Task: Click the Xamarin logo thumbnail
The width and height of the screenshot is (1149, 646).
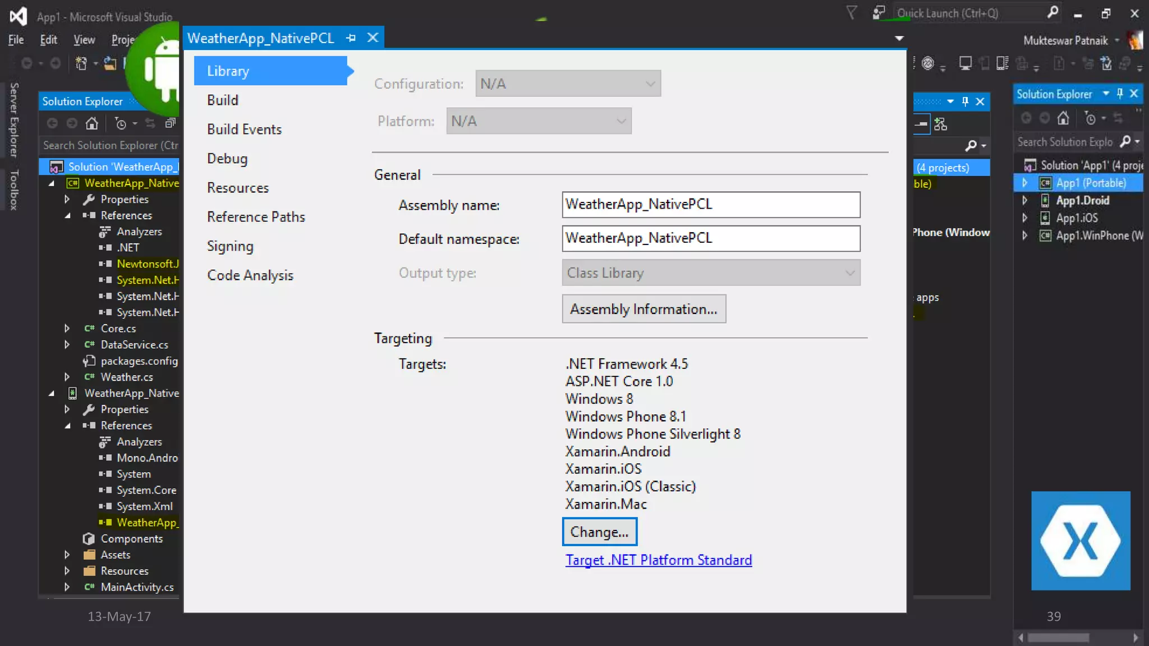Action: click(1081, 541)
